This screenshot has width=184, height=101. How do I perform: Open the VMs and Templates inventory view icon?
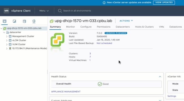(15, 21)
